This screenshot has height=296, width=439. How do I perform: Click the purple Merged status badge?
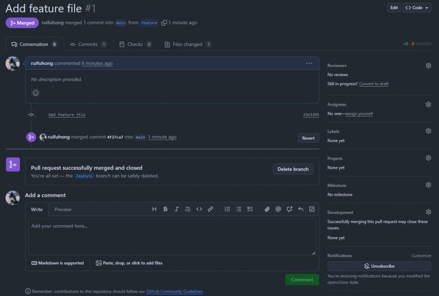coord(22,23)
